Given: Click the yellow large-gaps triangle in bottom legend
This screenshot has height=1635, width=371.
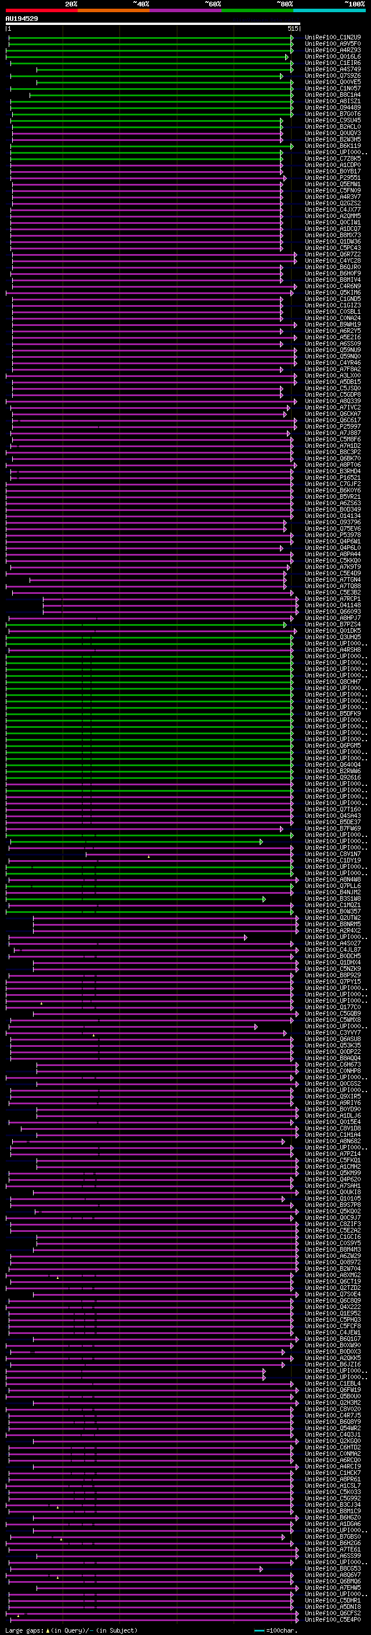Looking at the screenshot, I should 48,1630.
